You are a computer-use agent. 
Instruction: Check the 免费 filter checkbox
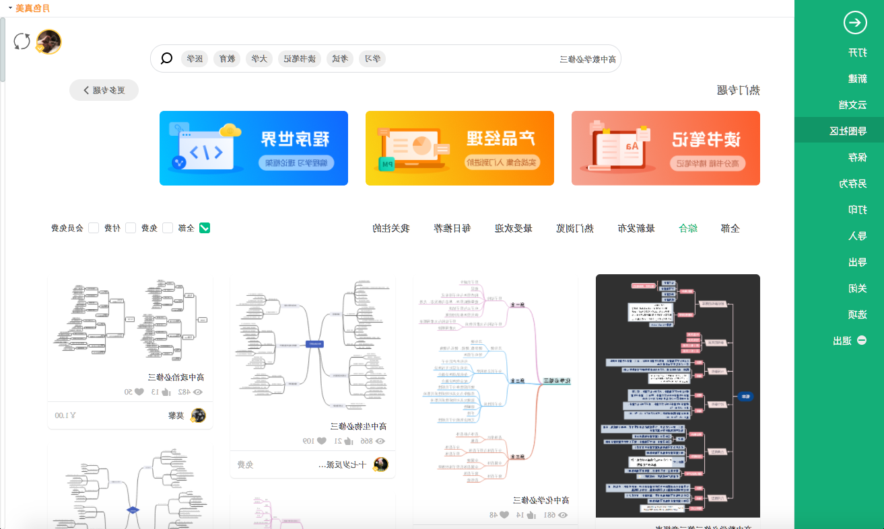pyautogui.click(x=168, y=228)
